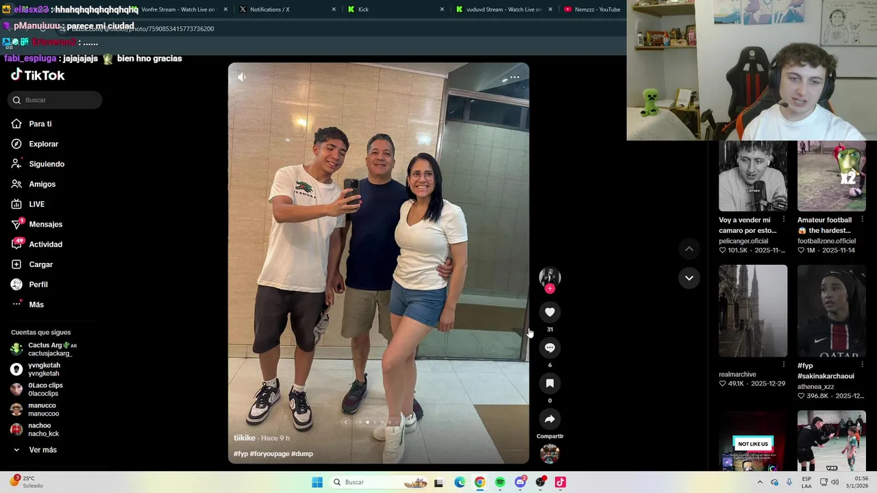Open NOT LIKE US video thumbnail
The image size is (877, 493).
click(753, 441)
